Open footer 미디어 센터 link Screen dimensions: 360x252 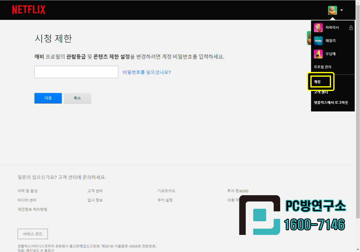pos(27,200)
